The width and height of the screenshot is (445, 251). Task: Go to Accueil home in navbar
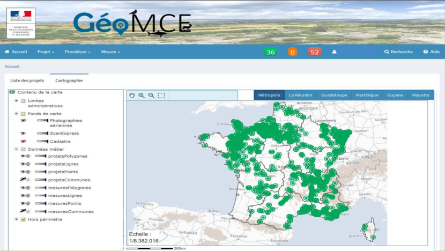pos(16,51)
